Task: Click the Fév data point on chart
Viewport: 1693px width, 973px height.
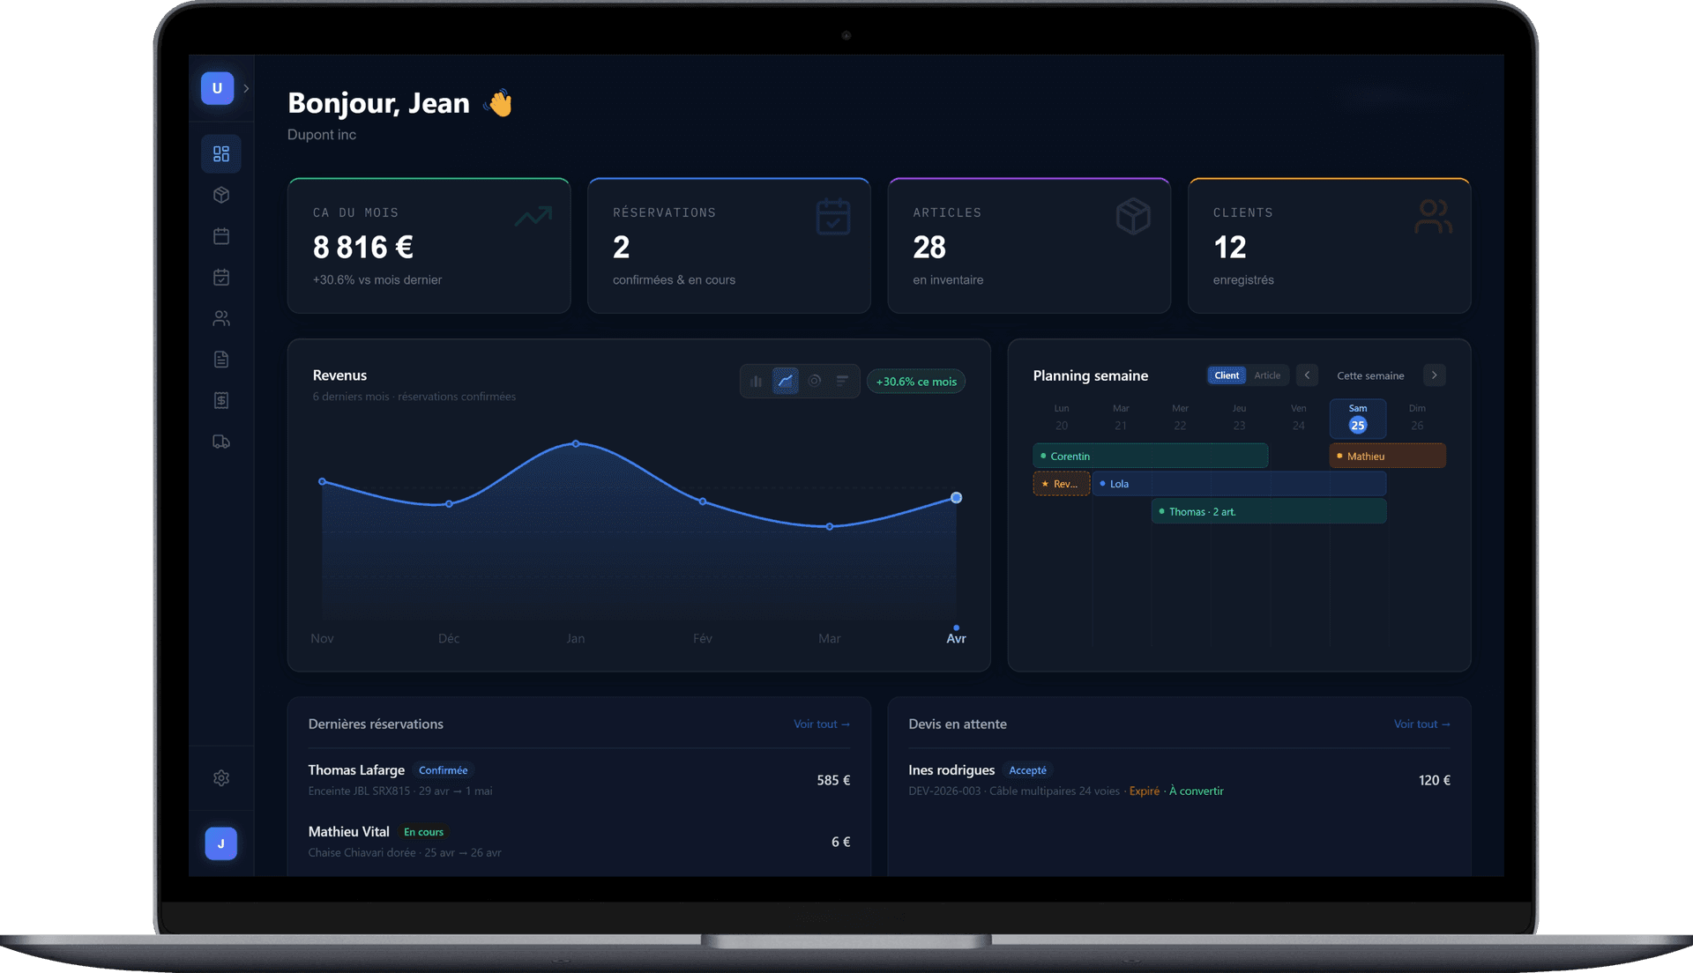Action: [x=703, y=501]
